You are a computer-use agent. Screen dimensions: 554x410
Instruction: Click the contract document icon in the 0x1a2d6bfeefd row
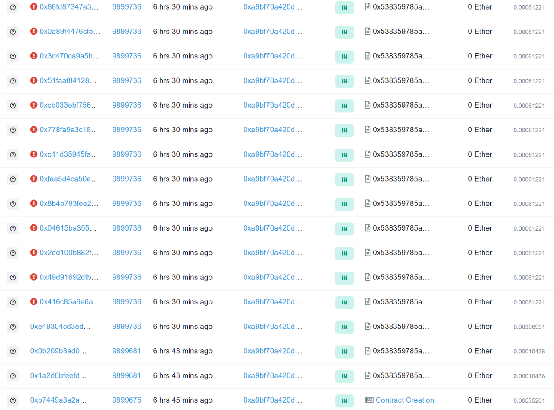pos(368,375)
